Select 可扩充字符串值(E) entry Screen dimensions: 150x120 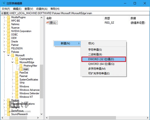[x=103, y=74]
